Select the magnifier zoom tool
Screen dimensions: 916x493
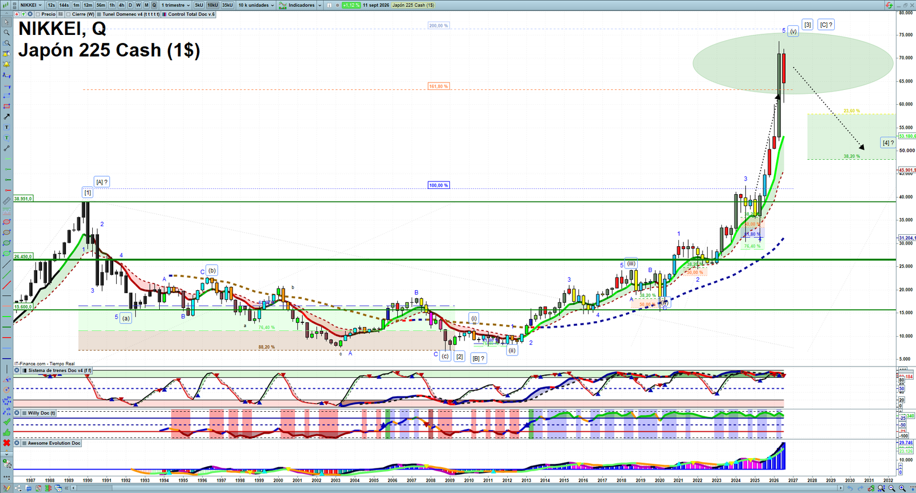click(7, 33)
